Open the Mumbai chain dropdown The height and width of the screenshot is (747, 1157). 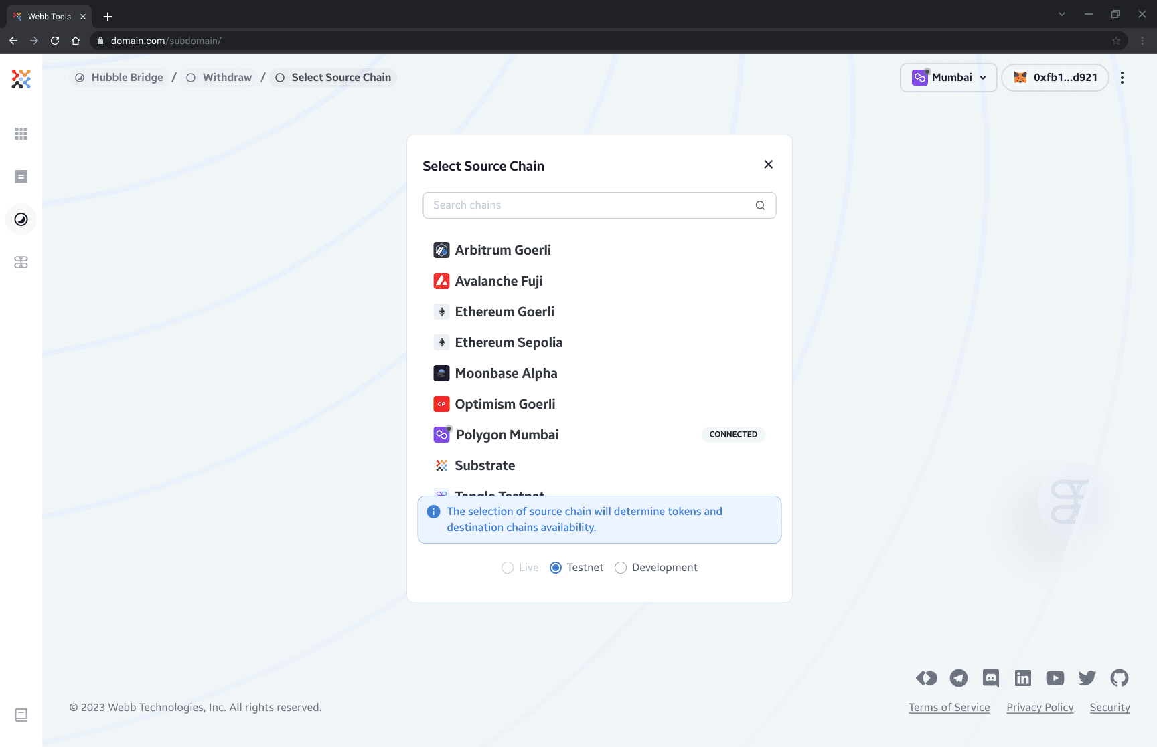pyautogui.click(x=949, y=78)
